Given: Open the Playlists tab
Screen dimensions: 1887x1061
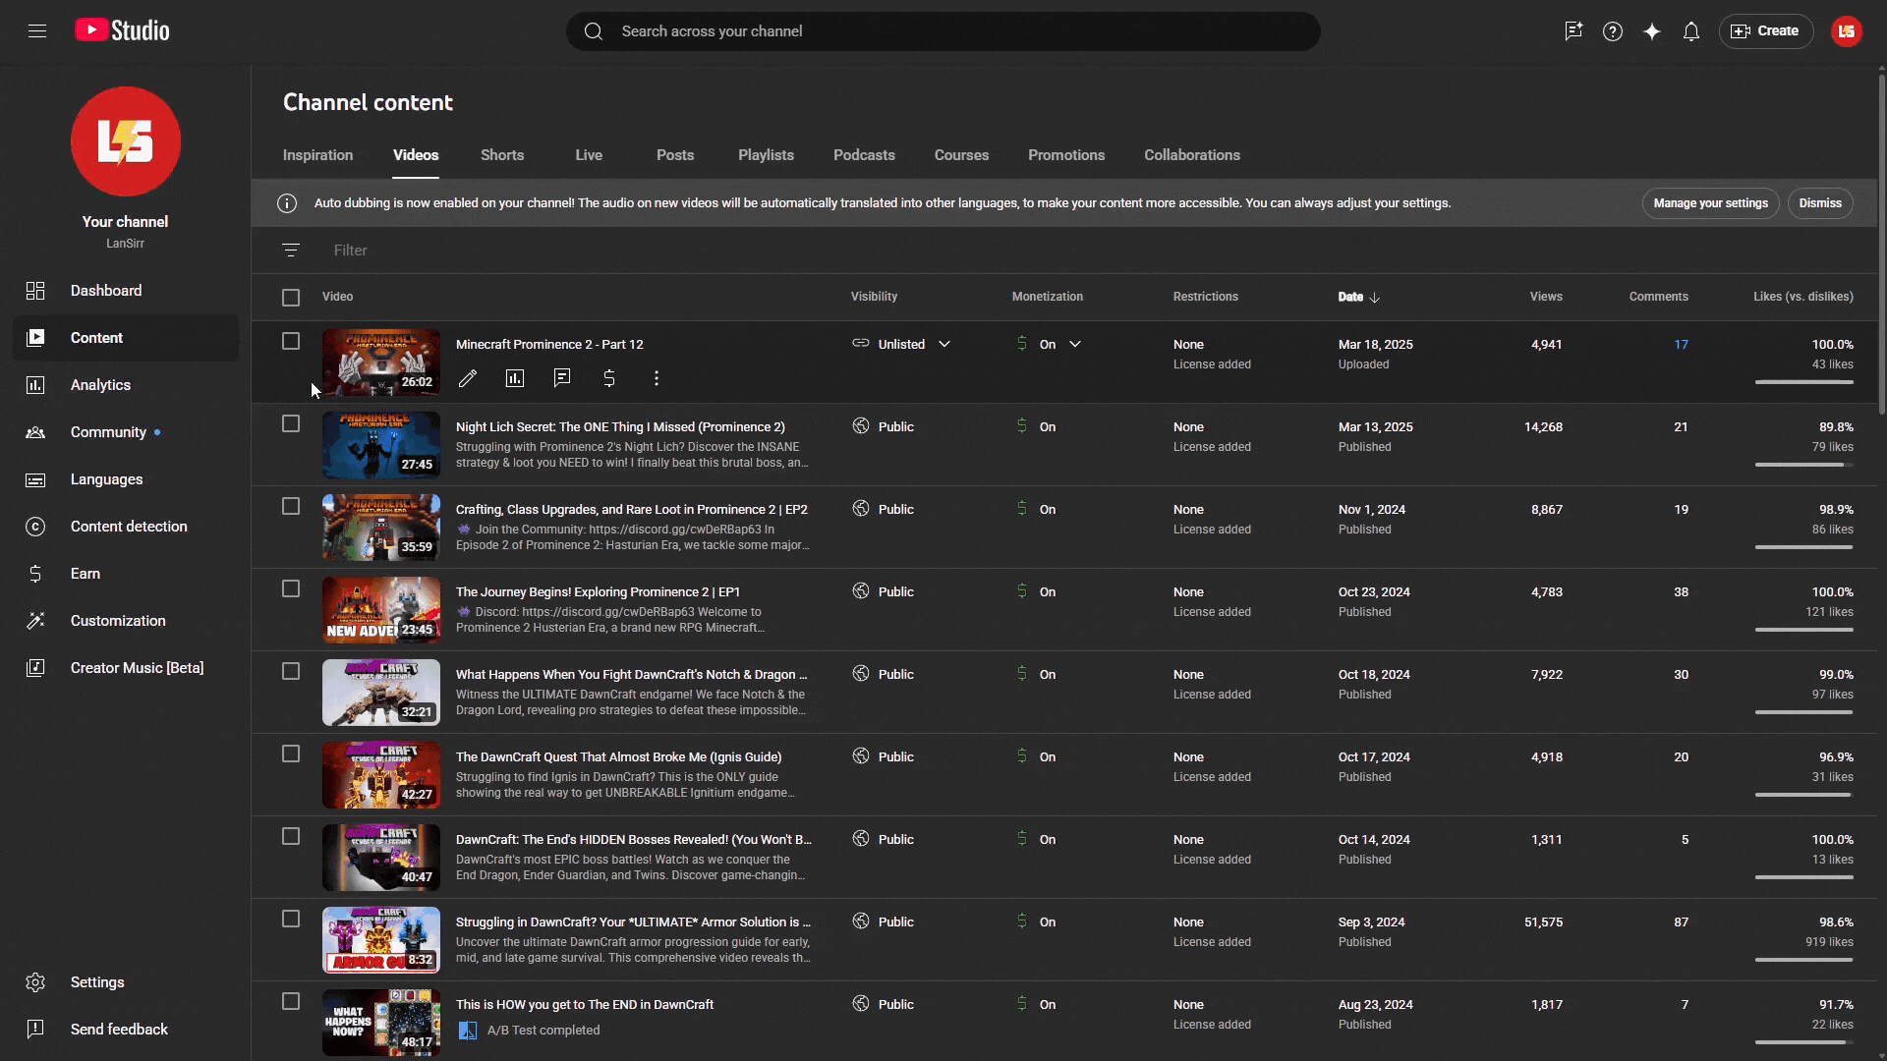Looking at the screenshot, I should coord(766,155).
